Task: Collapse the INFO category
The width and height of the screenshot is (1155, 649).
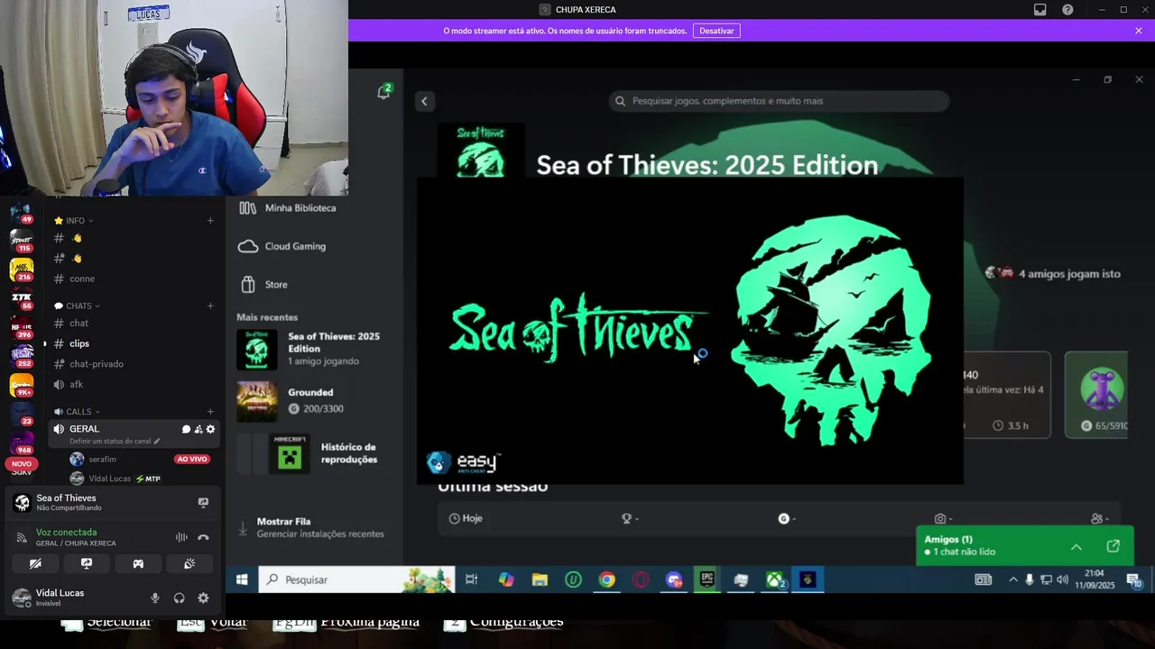Action: click(74, 221)
